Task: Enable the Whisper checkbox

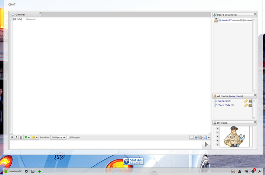Action: tap(68, 137)
